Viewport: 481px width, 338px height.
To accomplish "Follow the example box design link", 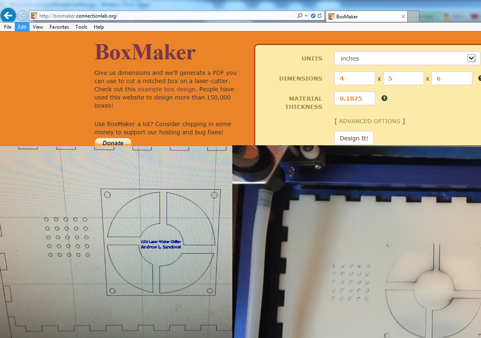I will coord(166,89).
